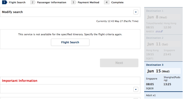Expand the Modify search dropdown arrow

[136, 12]
